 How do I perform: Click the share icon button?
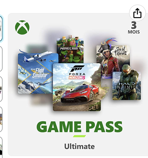coord(137,13)
